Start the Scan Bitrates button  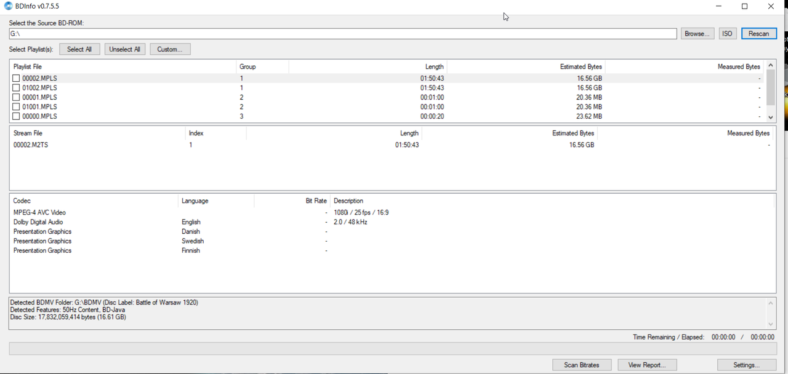click(582, 365)
